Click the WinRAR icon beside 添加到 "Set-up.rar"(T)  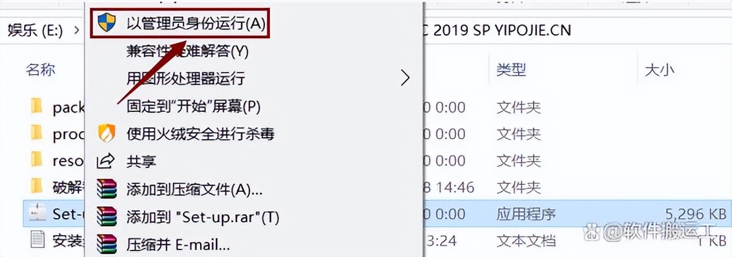[x=106, y=217]
